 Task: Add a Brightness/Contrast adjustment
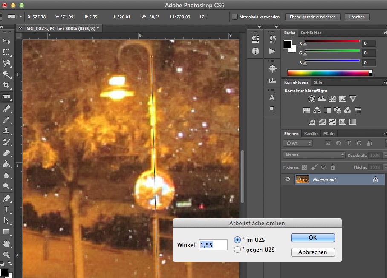312,99
